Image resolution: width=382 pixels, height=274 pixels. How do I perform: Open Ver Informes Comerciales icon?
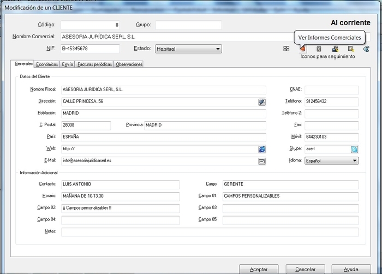pos(302,49)
